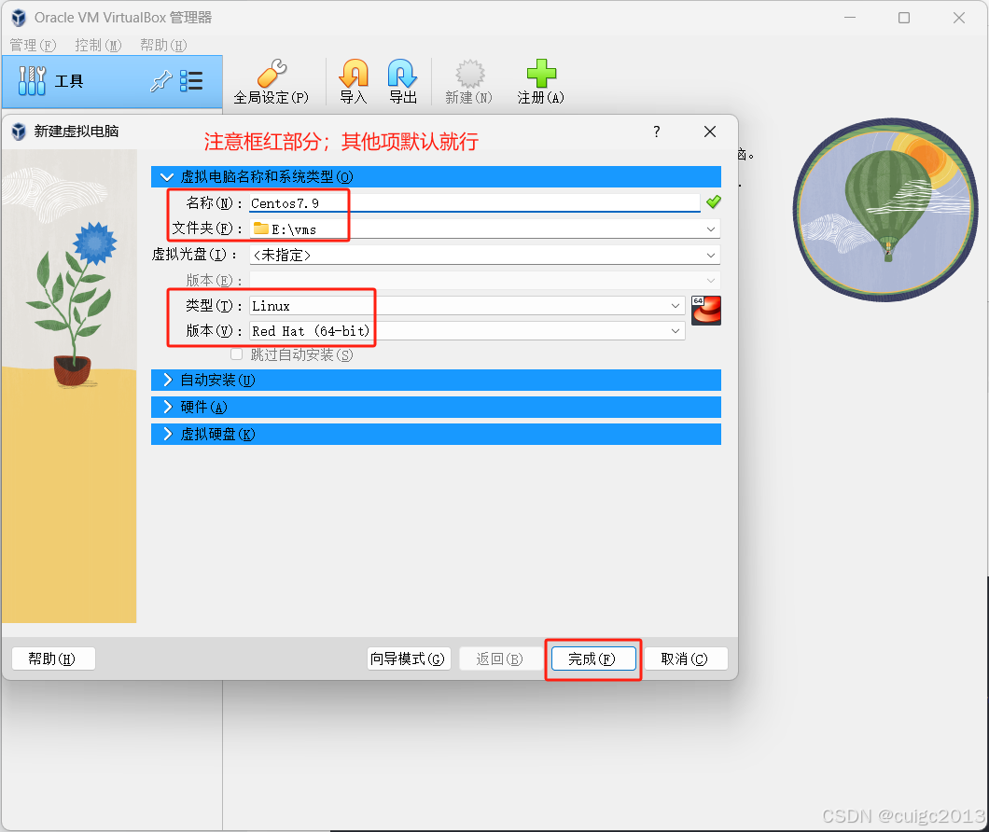Close the VirtualBox manager window

tap(959, 18)
